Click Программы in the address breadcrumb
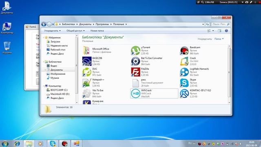The height and width of the screenshot is (147, 261). (102, 24)
